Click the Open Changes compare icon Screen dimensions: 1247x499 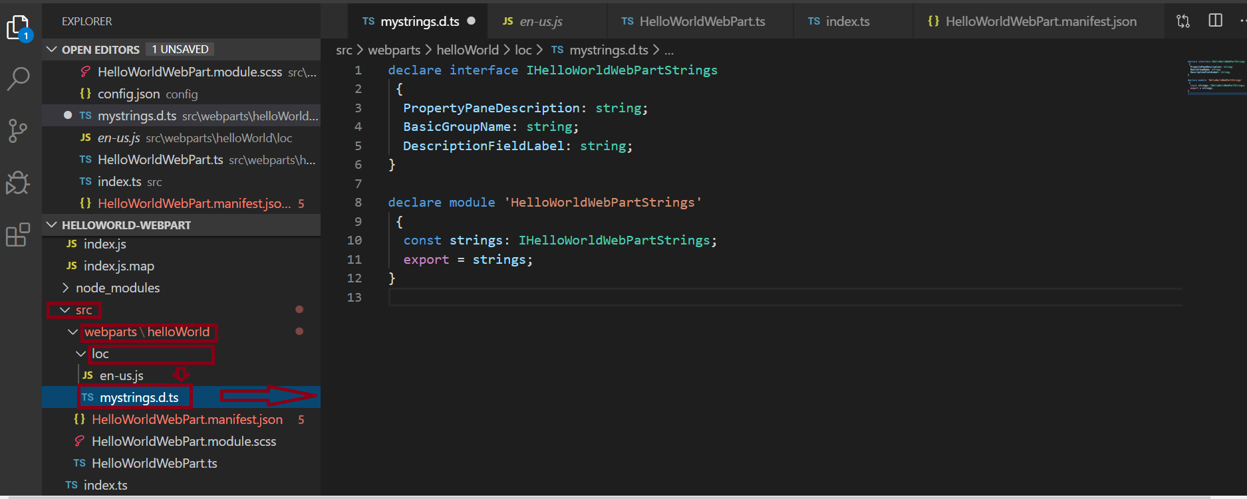click(x=1183, y=21)
